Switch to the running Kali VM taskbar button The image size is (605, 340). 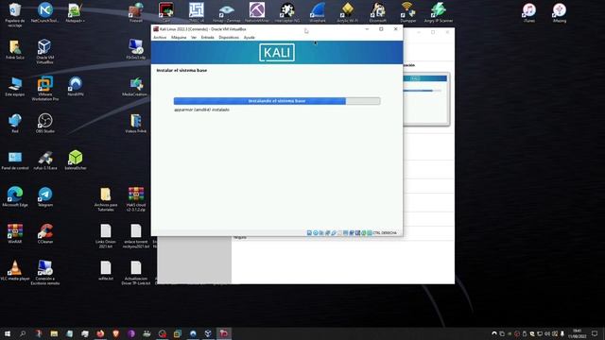coord(224,333)
